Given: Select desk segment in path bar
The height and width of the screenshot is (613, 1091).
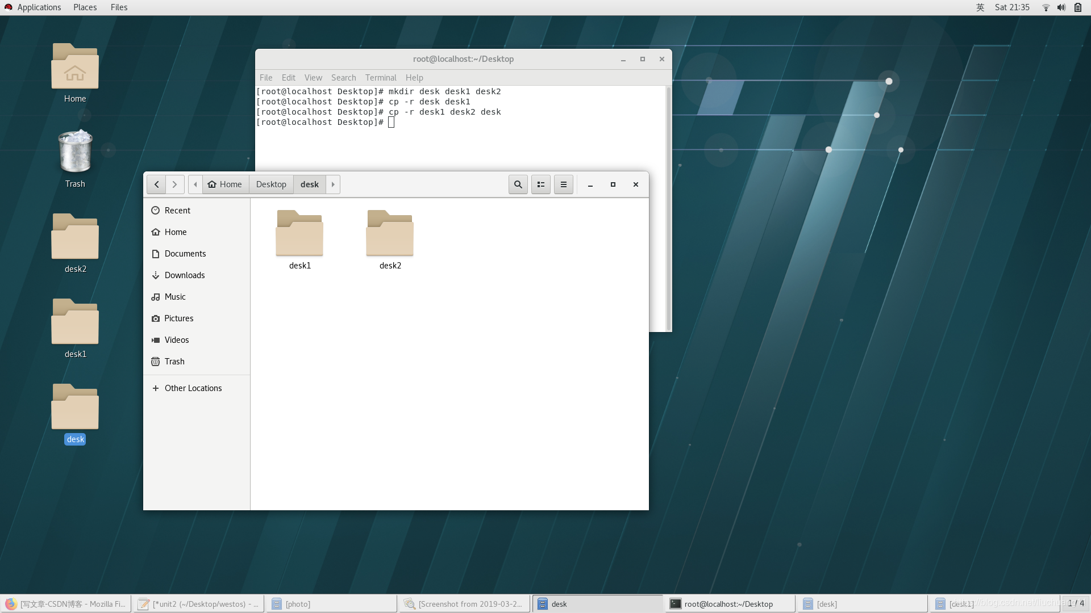Looking at the screenshot, I should 310,184.
